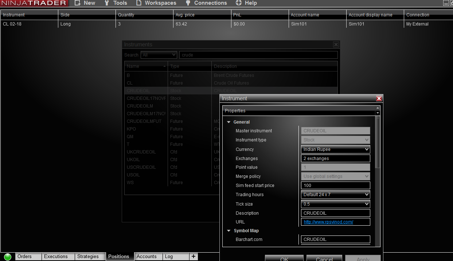Sort instruments by Description column
Viewport: 453px width, 261px height.
pos(274,66)
